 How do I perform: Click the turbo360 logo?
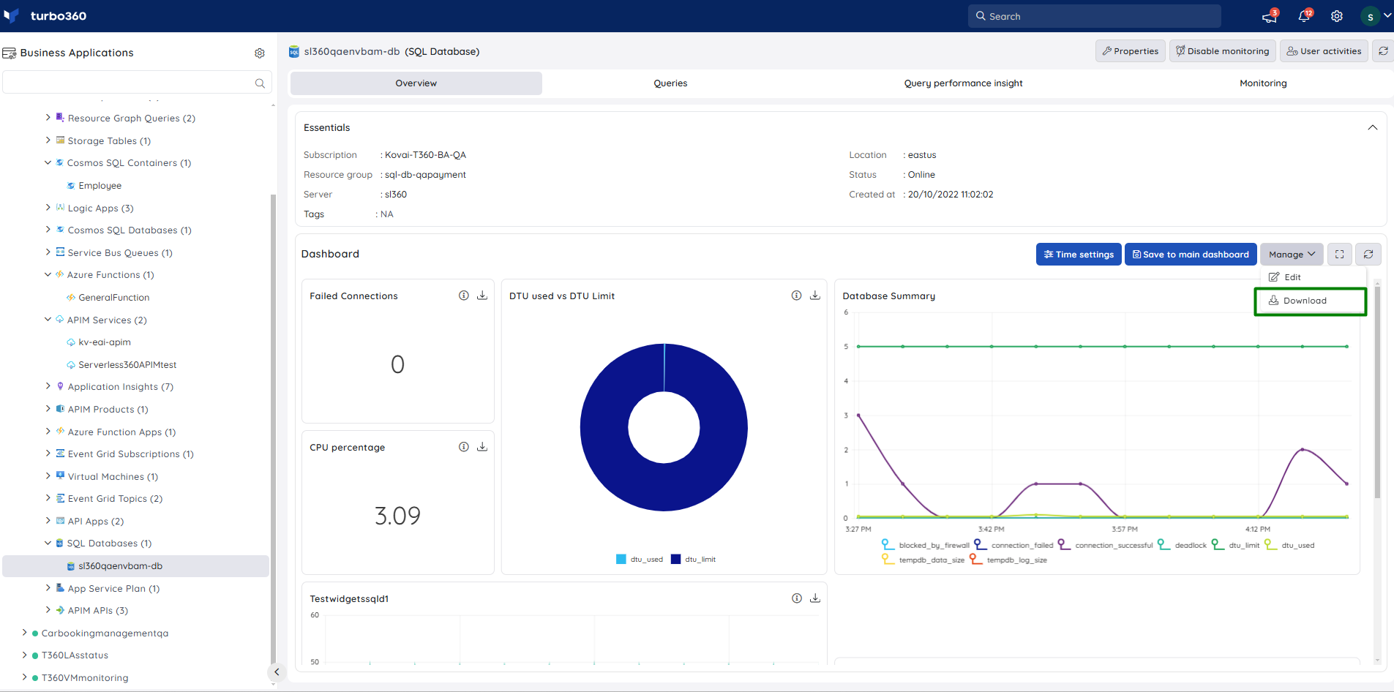pyautogui.click(x=45, y=16)
